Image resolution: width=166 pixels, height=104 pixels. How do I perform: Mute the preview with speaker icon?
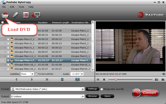click(x=164, y=74)
